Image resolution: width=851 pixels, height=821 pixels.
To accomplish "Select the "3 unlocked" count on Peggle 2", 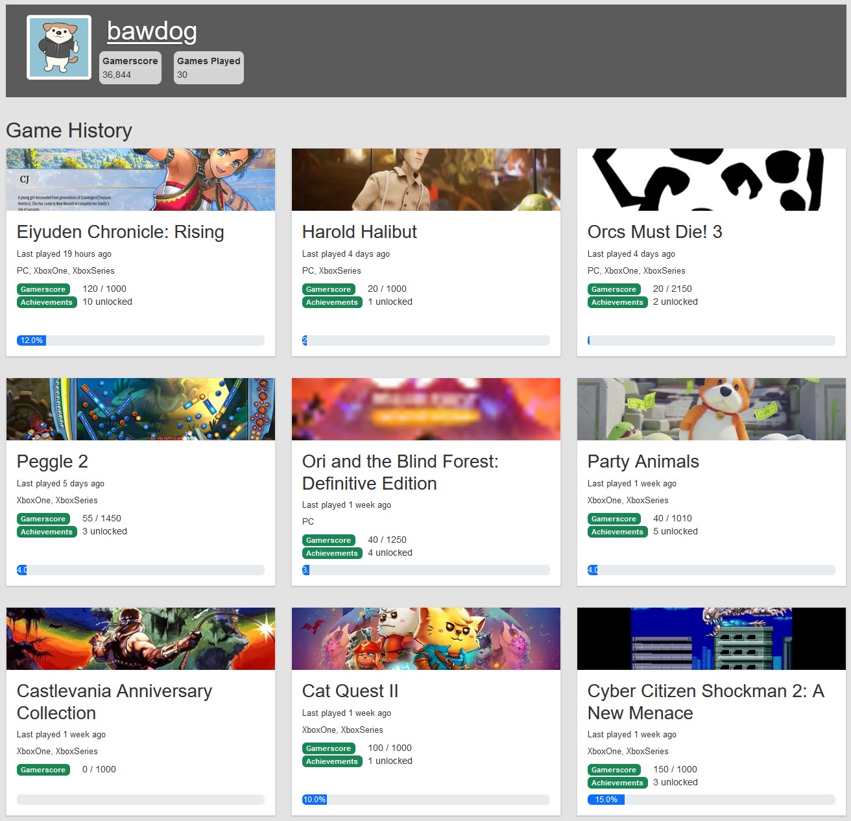I will coord(104,531).
